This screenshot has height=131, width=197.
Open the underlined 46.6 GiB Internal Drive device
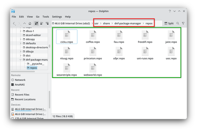[29, 109]
